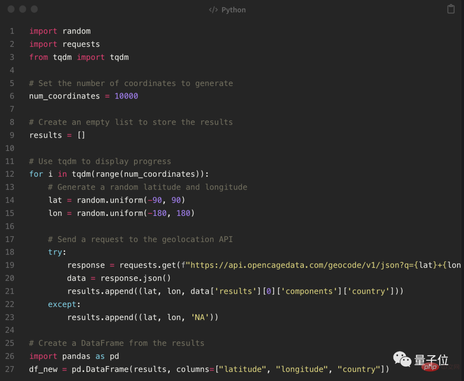Click 'df_new = pd.DataFrame' on line 27
The height and width of the screenshot is (381, 464).
coord(209,369)
